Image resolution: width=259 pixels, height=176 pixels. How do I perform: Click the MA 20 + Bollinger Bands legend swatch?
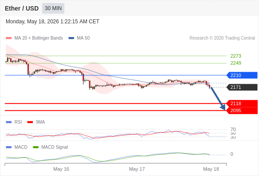(x=9, y=38)
